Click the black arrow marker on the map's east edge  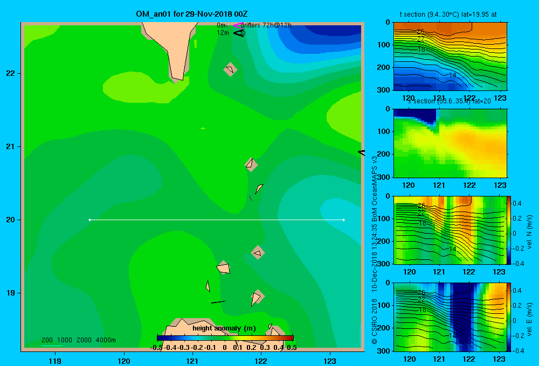coord(361,153)
